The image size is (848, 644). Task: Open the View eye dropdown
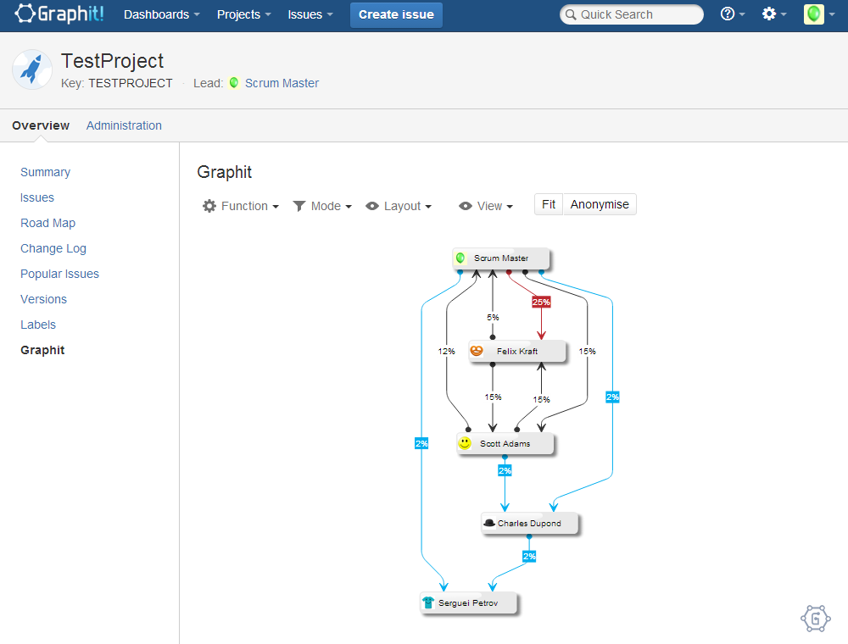486,206
